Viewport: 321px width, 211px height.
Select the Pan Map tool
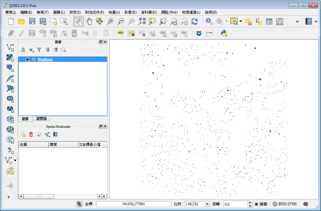coord(89,21)
